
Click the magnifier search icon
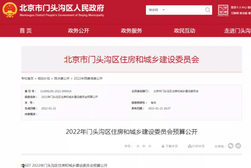[207, 10]
